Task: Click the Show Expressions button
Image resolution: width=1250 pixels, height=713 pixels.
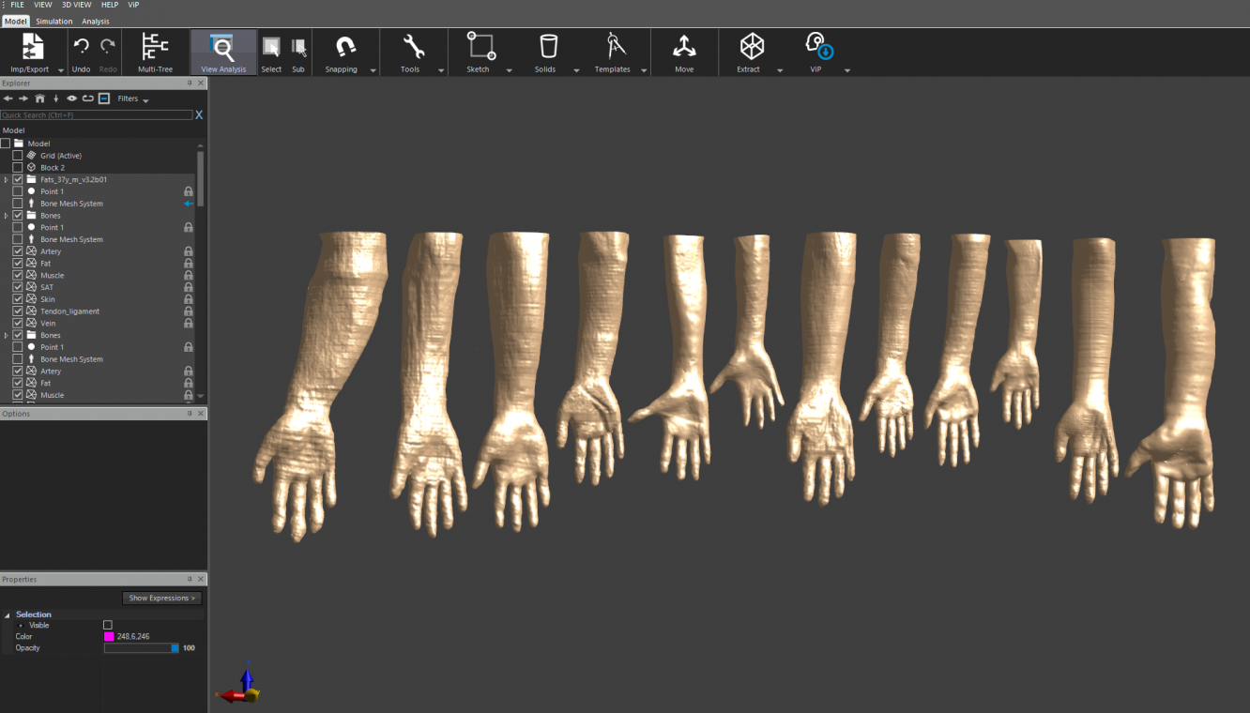Action: (x=161, y=598)
